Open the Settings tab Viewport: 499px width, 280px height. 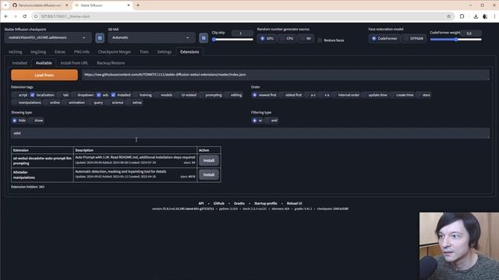click(x=165, y=52)
